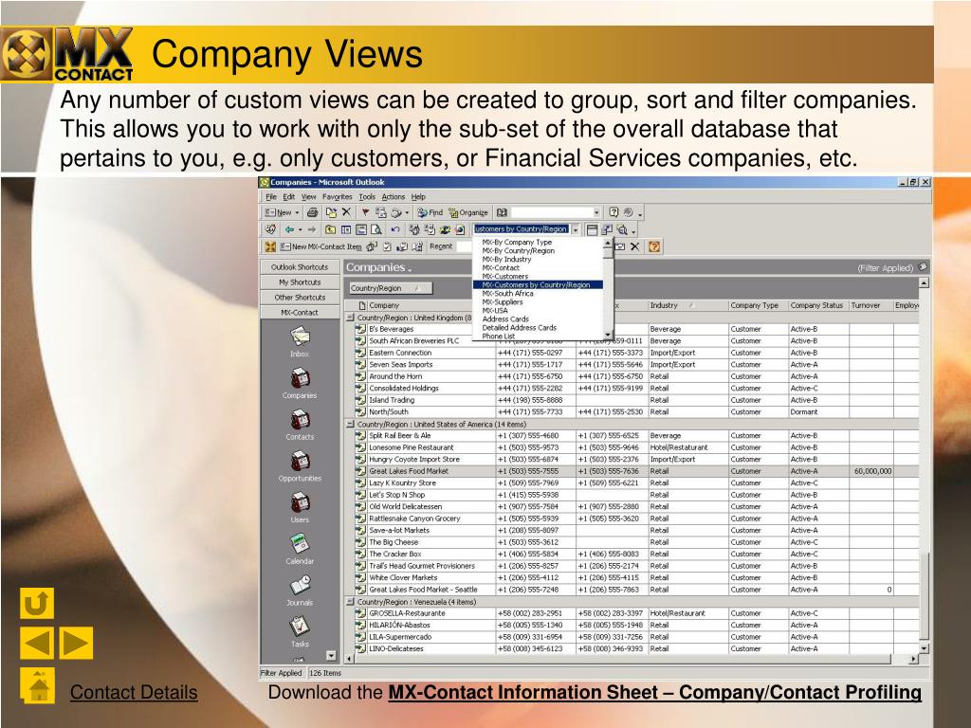Open the Contacts shortcut icon
Image resolution: width=971 pixels, height=728 pixels.
click(300, 420)
